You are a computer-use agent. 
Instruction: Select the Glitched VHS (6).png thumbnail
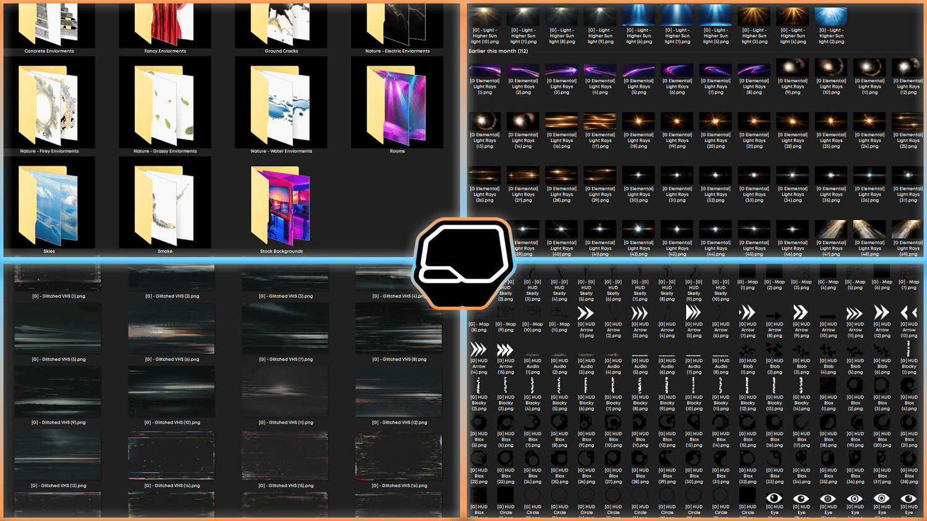172,328
